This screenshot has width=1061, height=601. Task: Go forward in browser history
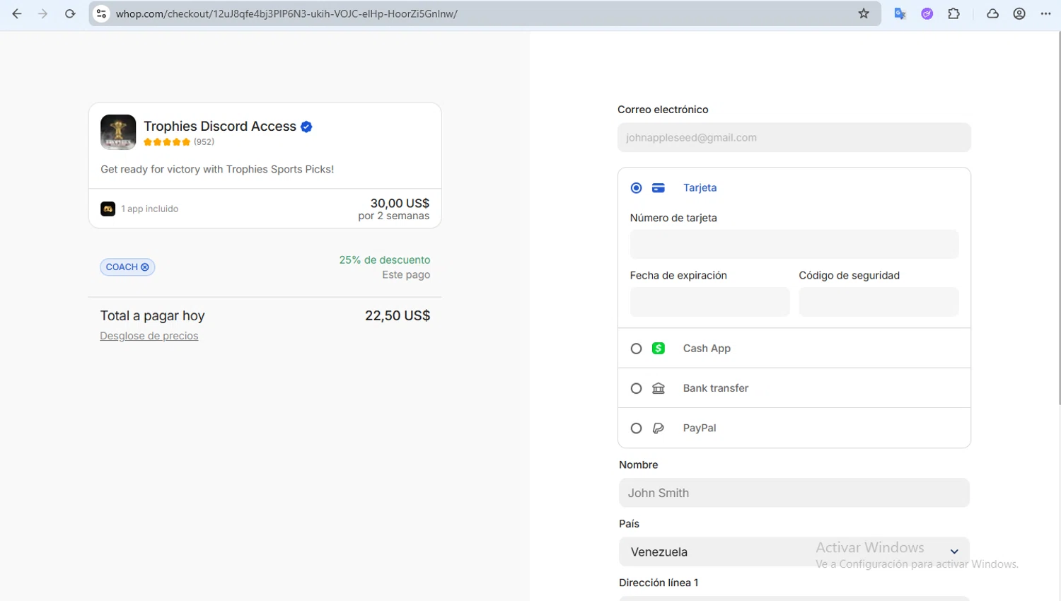(43, 13)
